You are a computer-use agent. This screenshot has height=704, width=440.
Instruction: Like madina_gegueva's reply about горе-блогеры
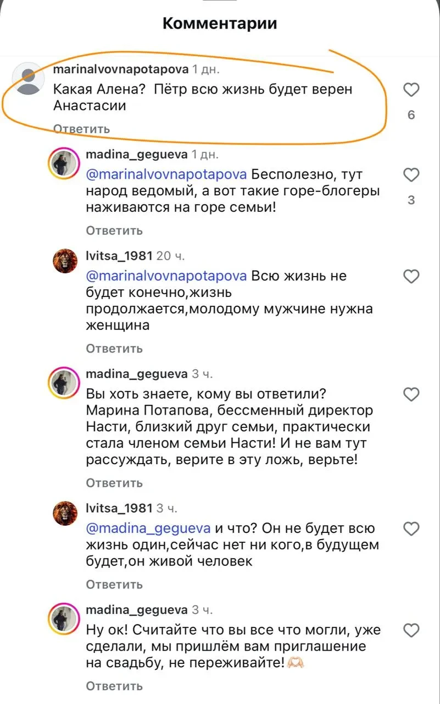[410, 175]
